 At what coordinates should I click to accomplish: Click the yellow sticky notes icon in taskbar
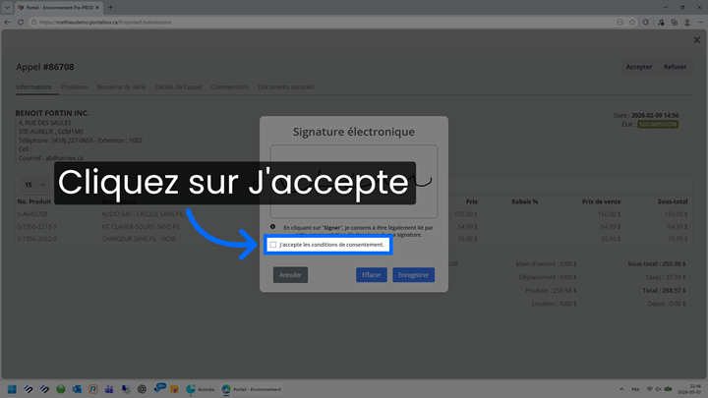pos(174,389)
